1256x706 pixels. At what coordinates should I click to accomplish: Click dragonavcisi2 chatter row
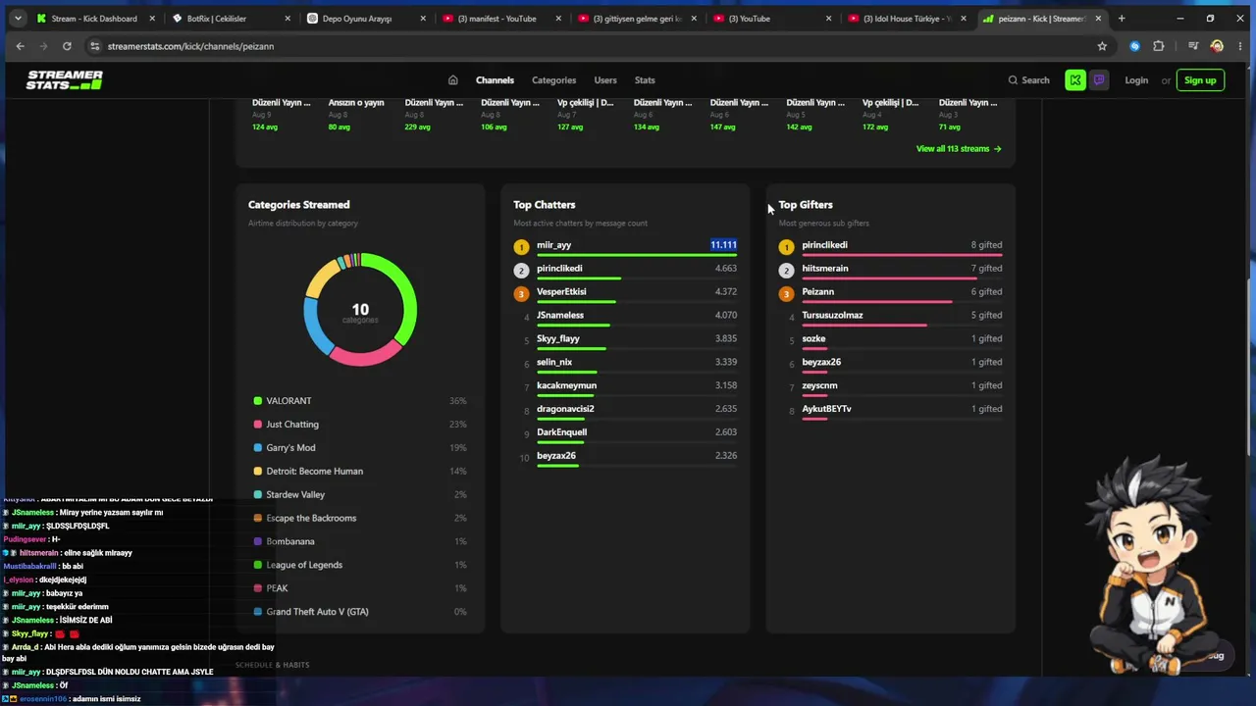625,411
